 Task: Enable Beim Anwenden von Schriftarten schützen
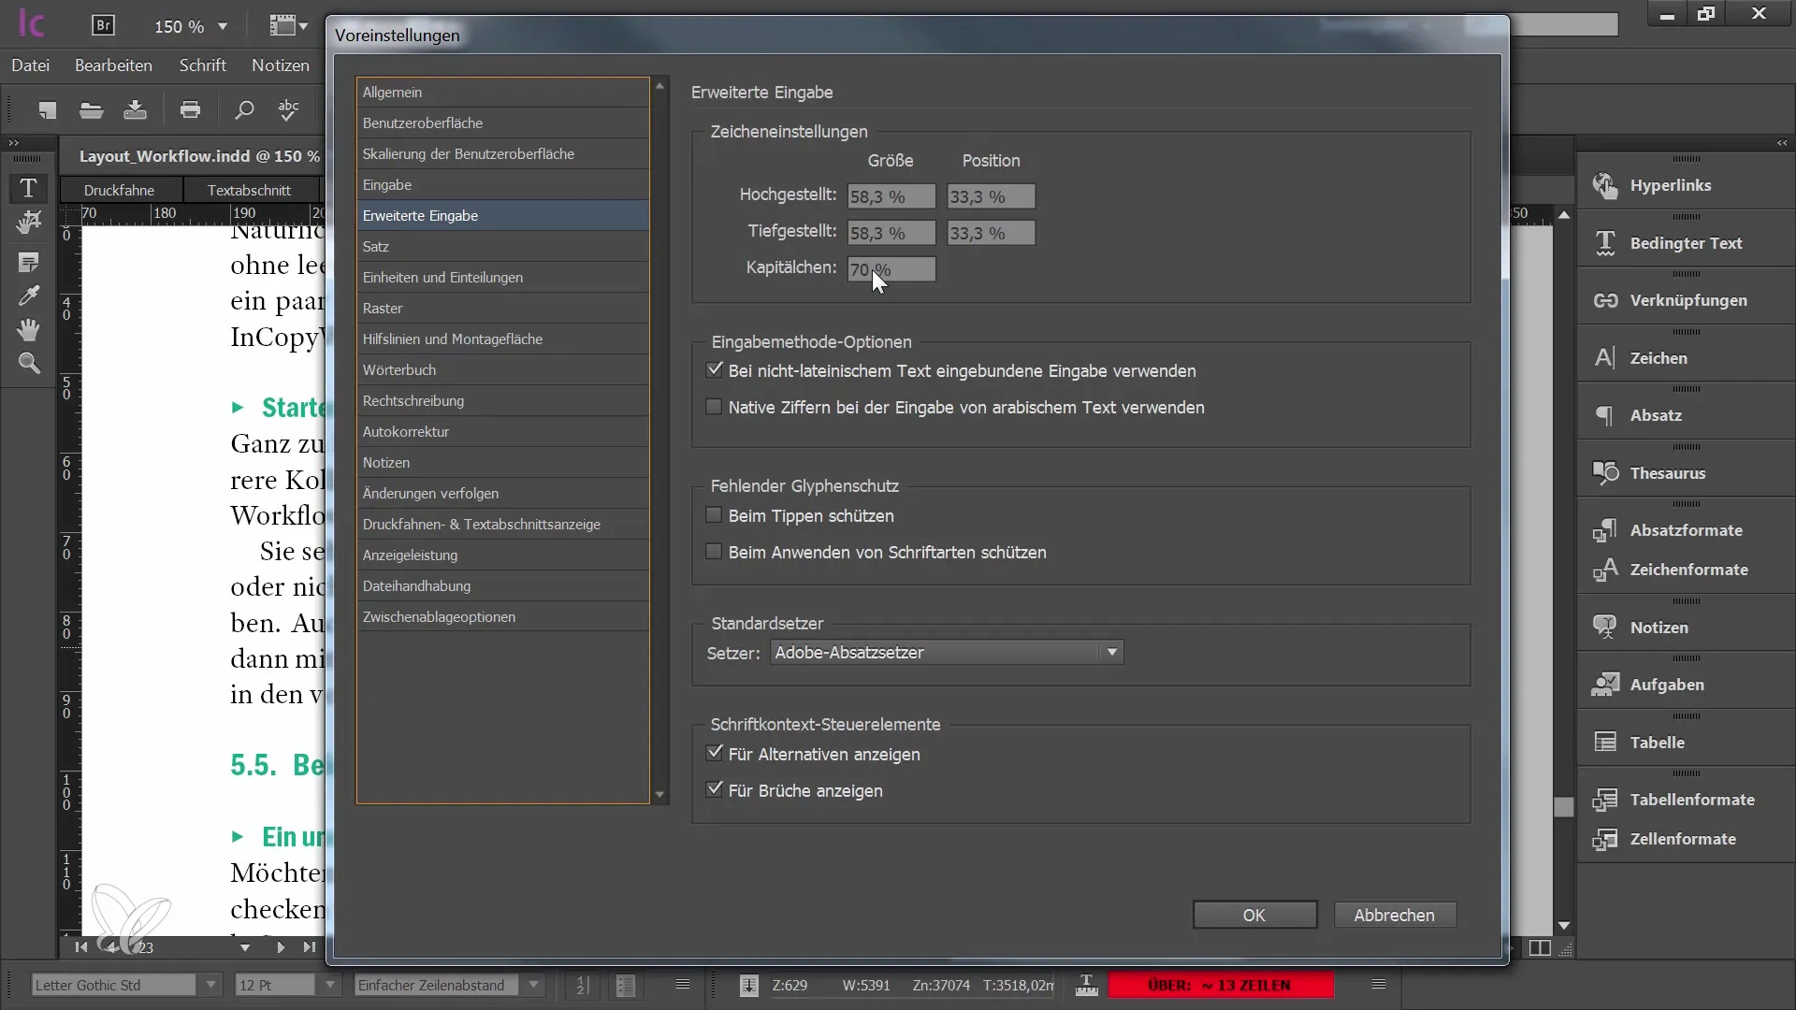coord(715,551)
